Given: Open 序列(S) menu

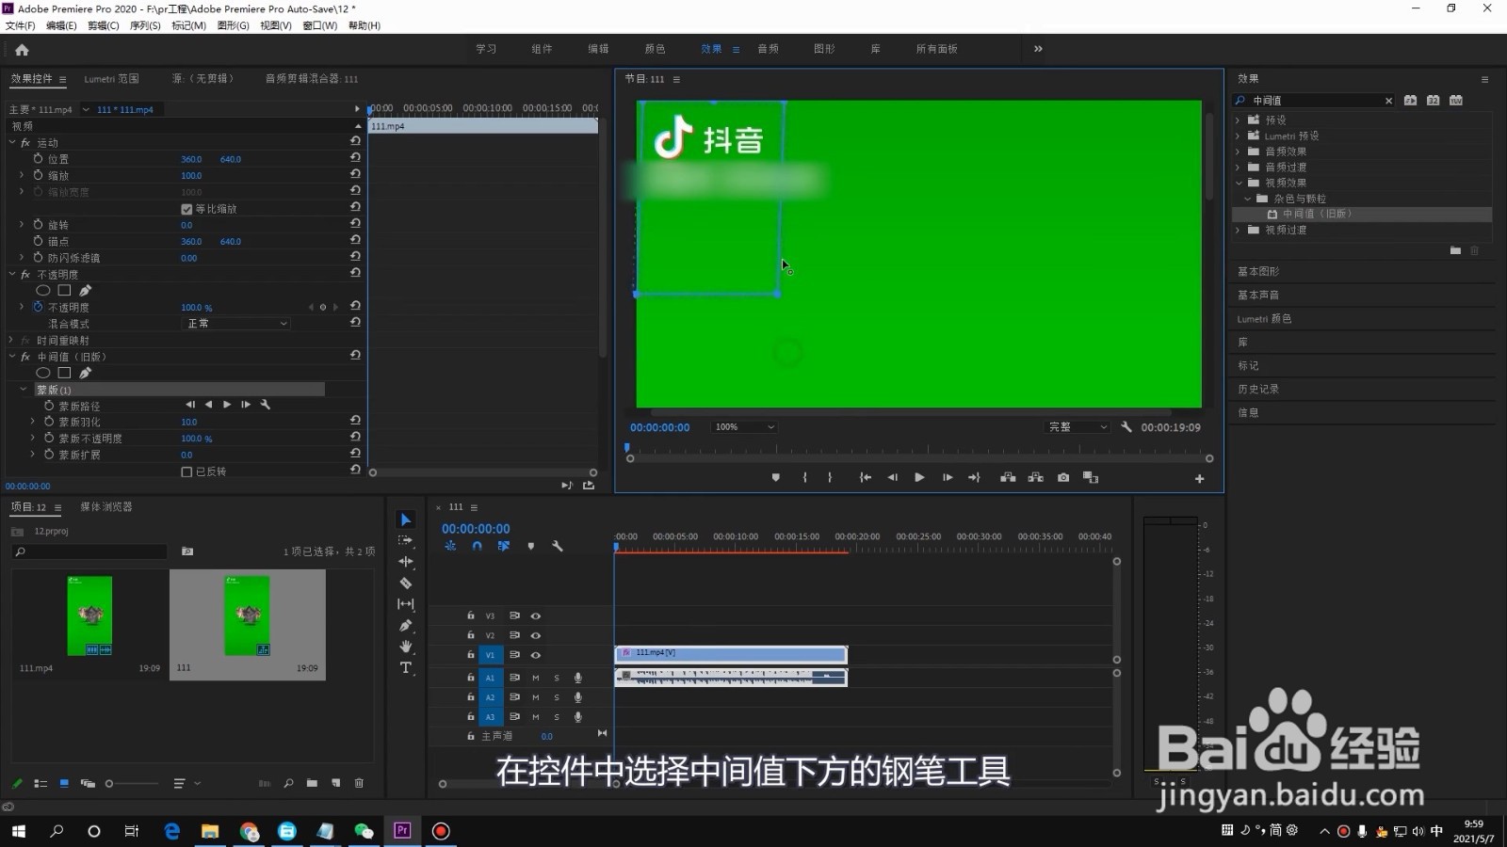Looking at the screenshot, I should point(145,25).
